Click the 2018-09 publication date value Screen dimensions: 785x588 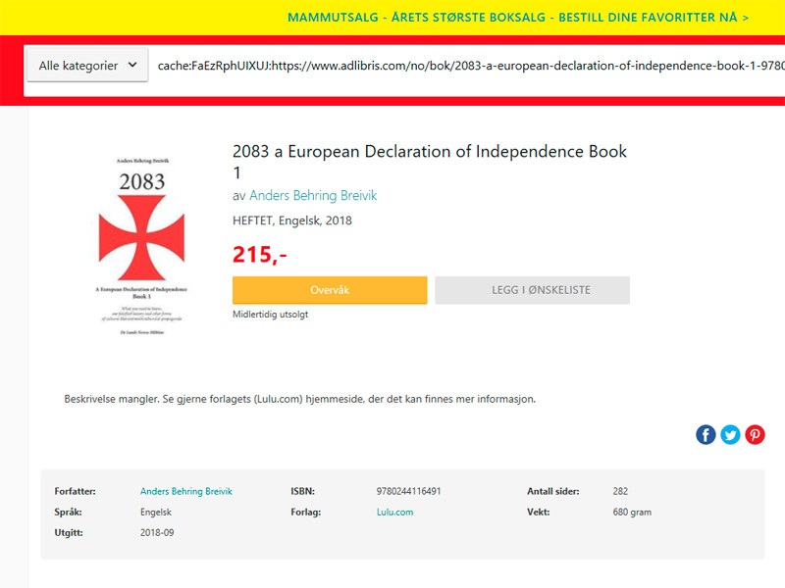157,532
